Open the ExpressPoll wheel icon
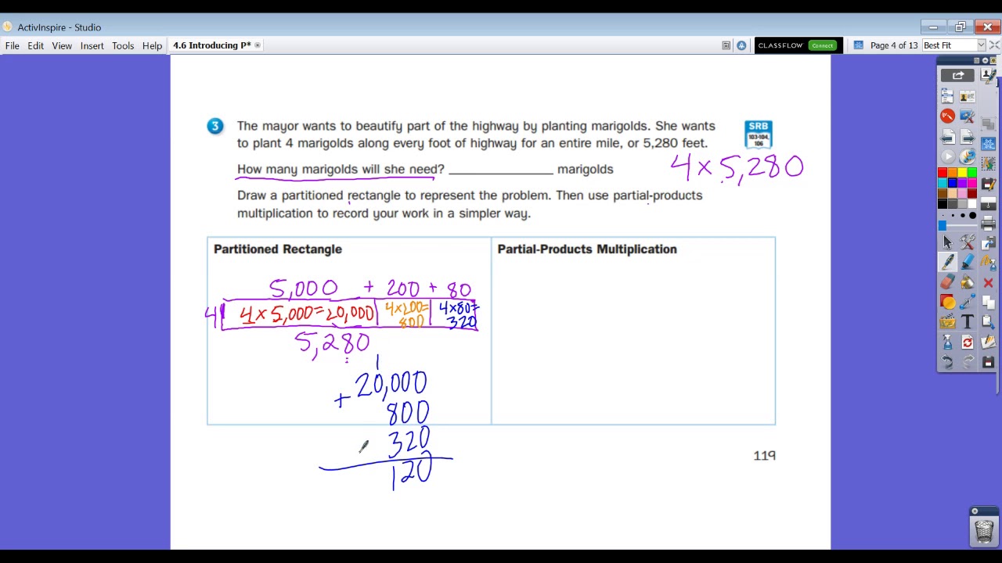Screen dimensions: 1002x563 [x=968, y=156]
